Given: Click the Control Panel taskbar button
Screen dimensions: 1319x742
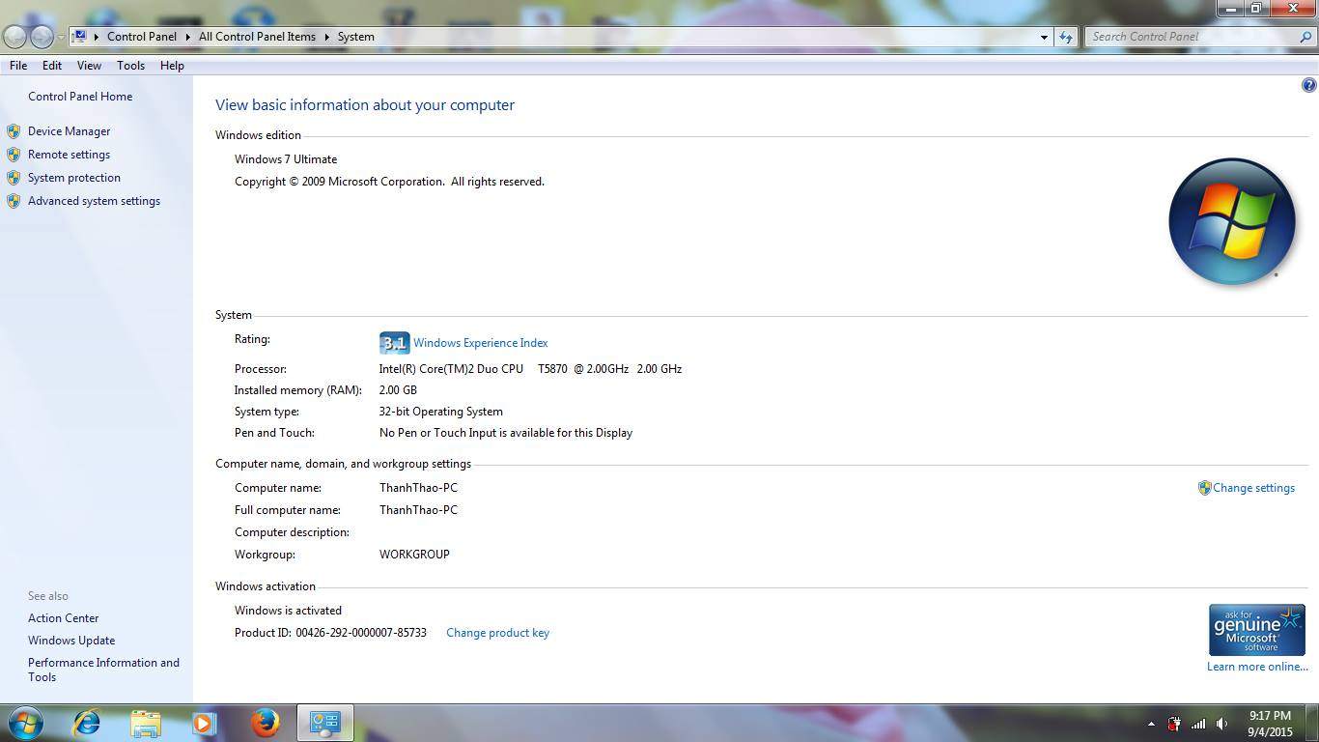Looking at the screenshot, I should (325, 723).
